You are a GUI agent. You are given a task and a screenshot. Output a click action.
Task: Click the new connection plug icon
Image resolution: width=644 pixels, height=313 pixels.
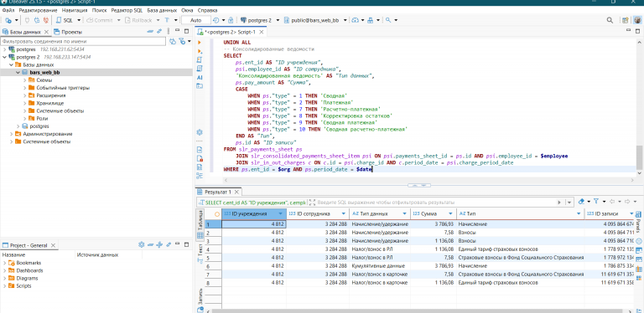coord(8,20)
